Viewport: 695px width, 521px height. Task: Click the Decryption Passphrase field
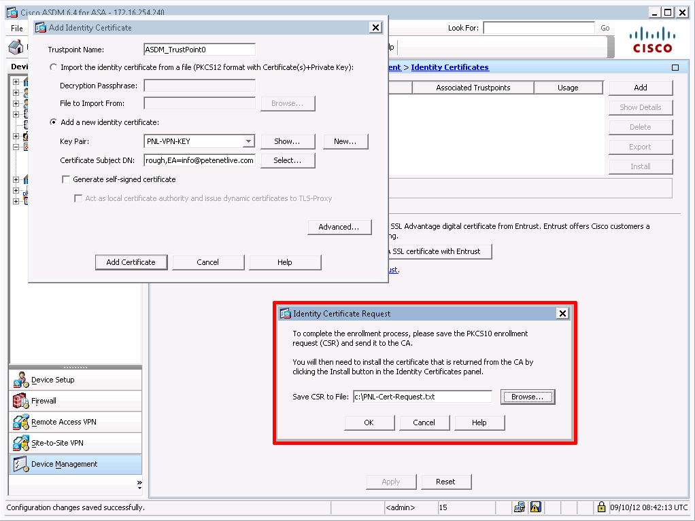tap(199, 86)
